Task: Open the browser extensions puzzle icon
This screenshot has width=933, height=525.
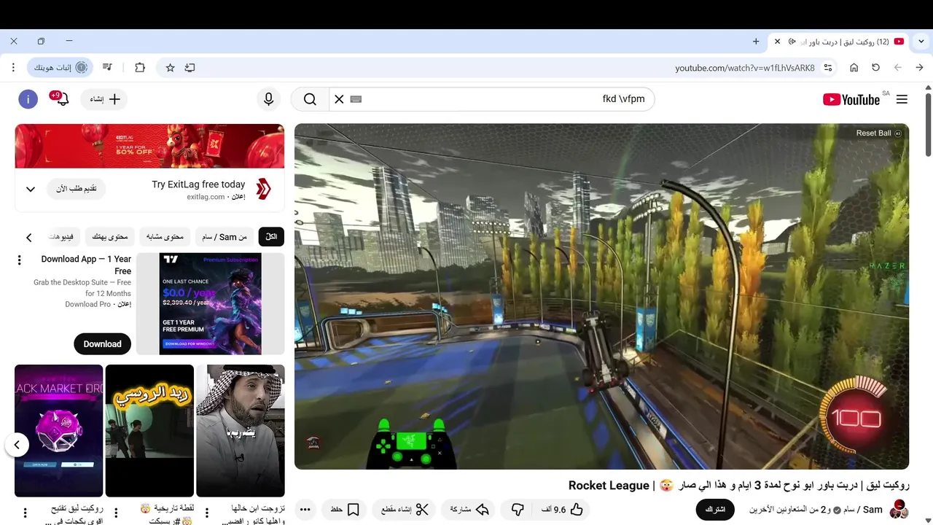Action: [140, 67]
